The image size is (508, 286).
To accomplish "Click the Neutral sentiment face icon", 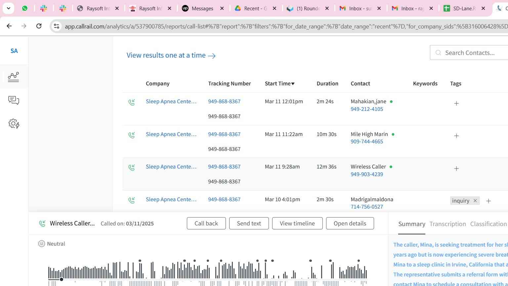I will [42, 244].
